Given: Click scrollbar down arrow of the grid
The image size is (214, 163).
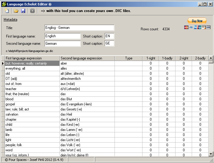Looking at the screenshot, I should [x=211, y=154].
